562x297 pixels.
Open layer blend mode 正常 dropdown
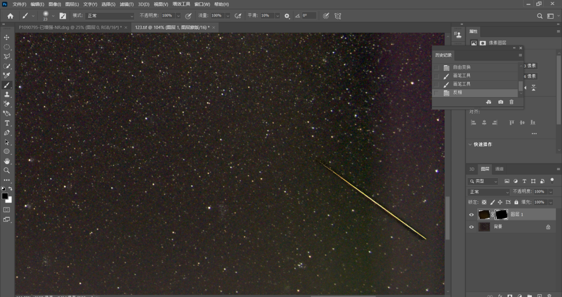(x=489, y=192)
